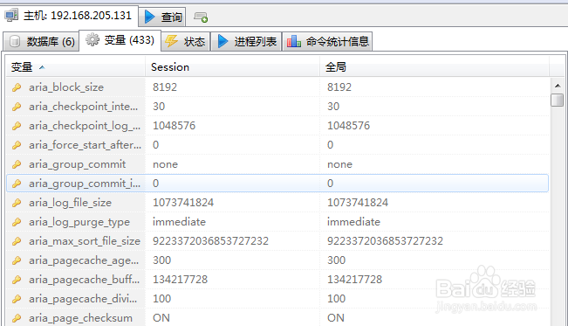Screen dimensions: 568x326
Task: Select the aria_pagecache_buff... variable name
Action: (85, 280)
